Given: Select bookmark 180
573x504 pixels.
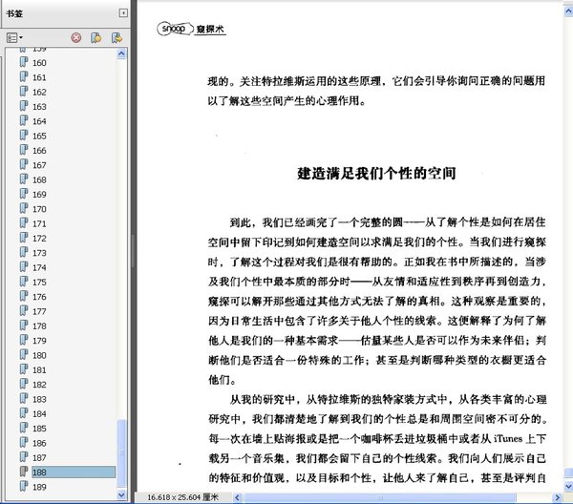Looking at the screenshot, I should click(39, 355).
